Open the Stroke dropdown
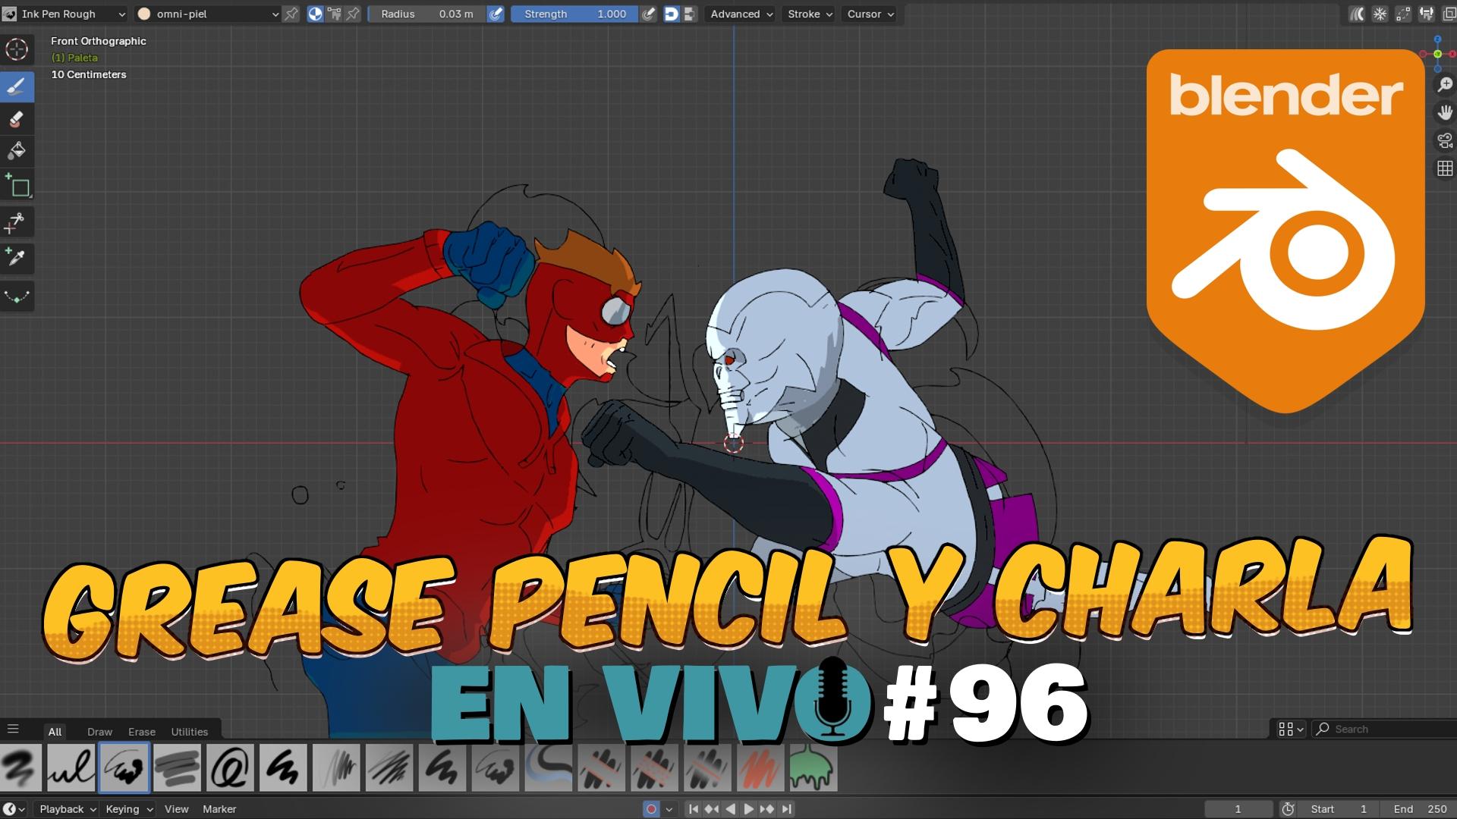This screenshot has height=819, width=1457. (x=809, y=14)
